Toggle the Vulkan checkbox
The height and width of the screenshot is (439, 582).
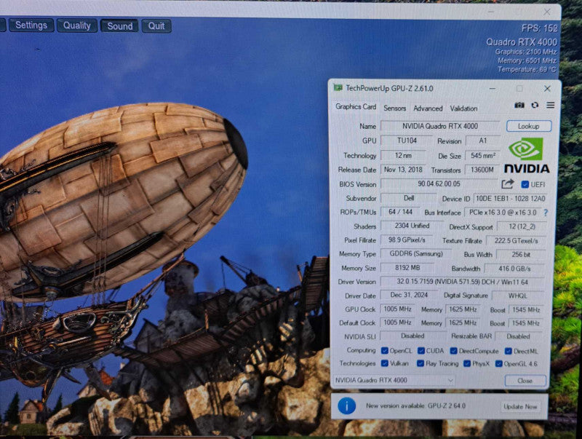click(x=385, y=363)
